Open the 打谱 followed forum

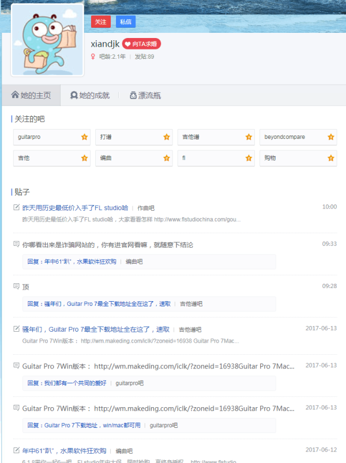134,137
